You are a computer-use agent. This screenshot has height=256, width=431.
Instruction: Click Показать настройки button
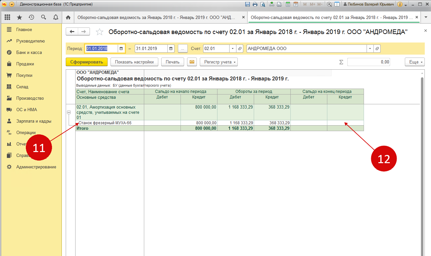[134, 62]
